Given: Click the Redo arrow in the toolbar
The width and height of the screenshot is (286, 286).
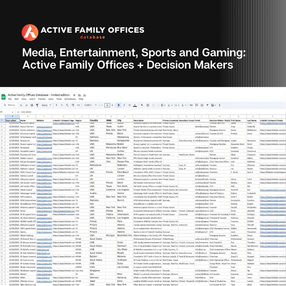Looking at the screenshot, I should point(26,105).
